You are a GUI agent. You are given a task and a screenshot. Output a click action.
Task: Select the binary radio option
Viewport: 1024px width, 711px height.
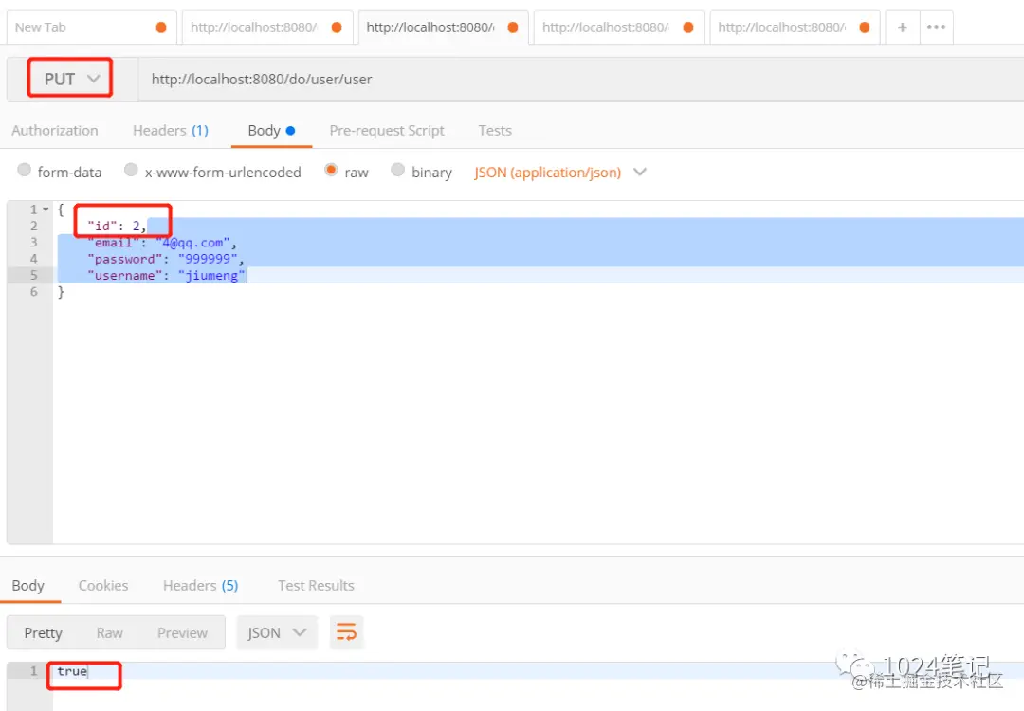tap(397, 170)
